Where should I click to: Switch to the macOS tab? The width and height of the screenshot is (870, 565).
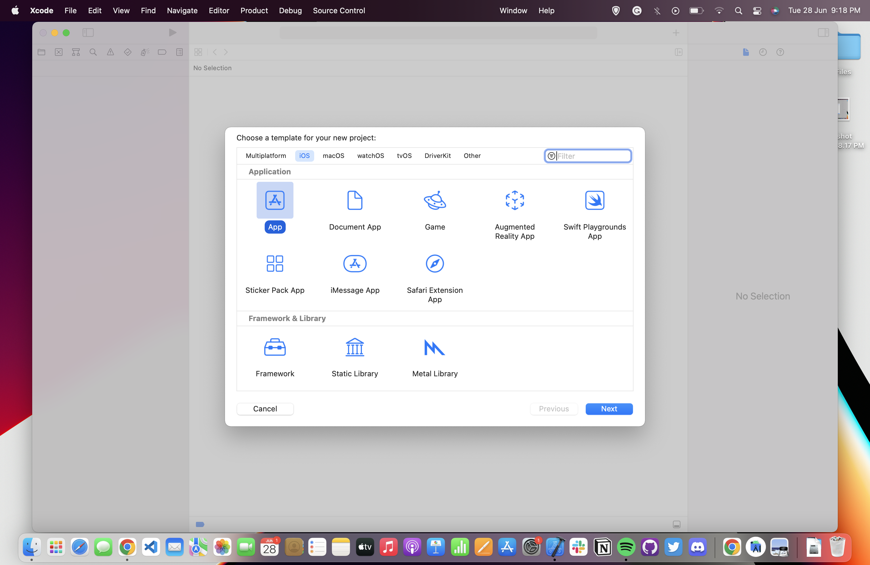click(333, 155)
